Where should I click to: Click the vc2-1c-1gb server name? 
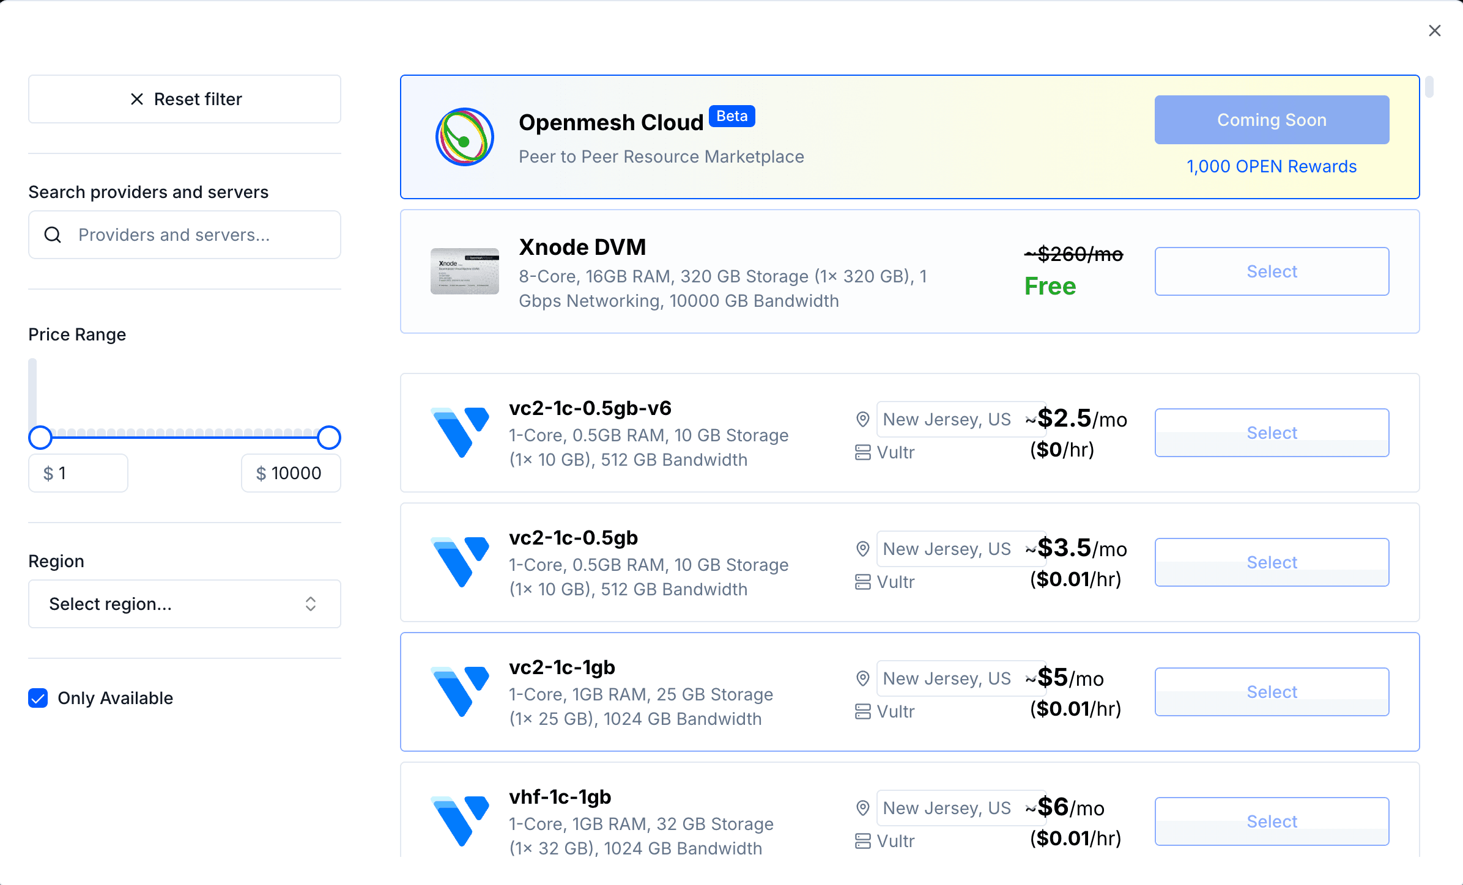(562, 667)
